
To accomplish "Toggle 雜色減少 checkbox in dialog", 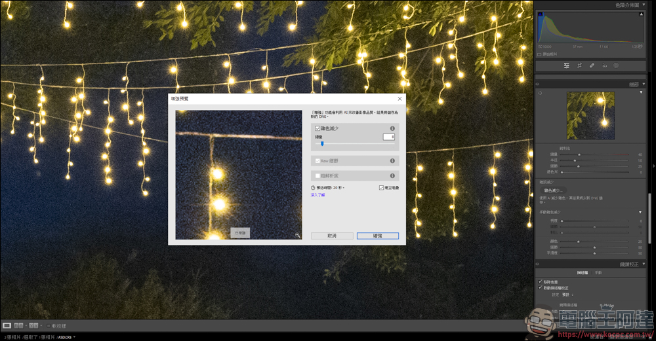I will pos(318,128).
